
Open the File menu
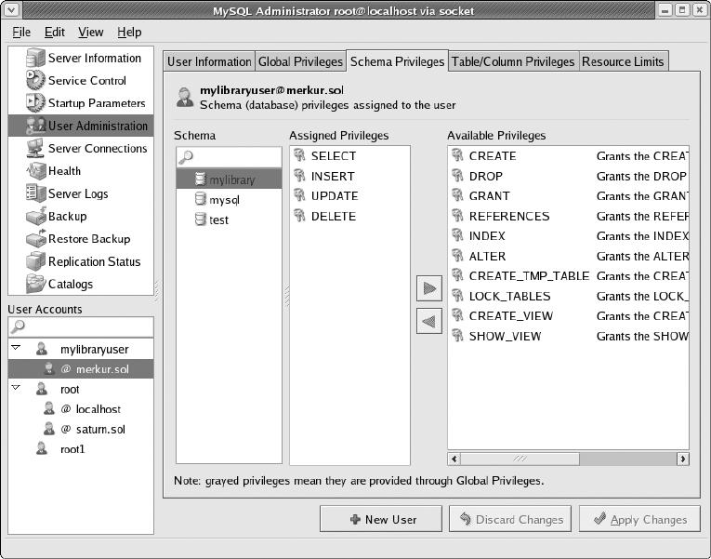[x=21, y=33]
